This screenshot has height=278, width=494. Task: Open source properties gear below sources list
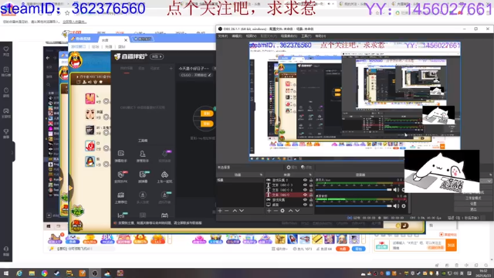pyautogui.click(x=283, y=211)
